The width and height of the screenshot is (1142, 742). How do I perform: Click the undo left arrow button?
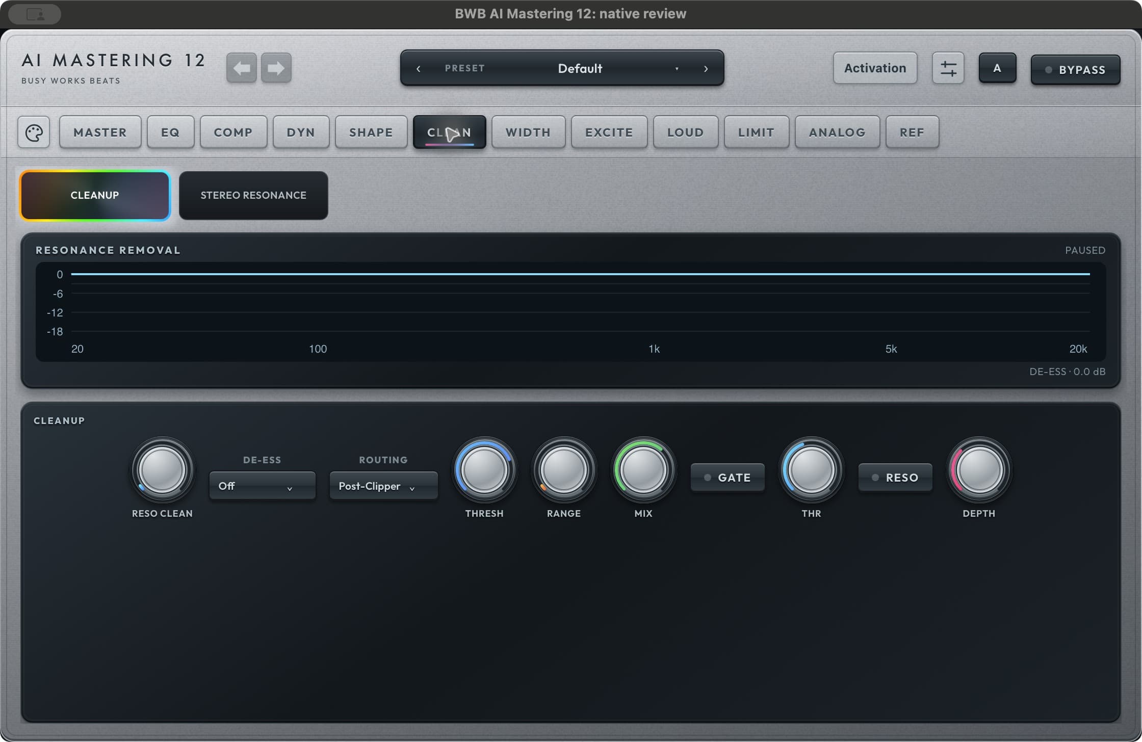[241, 68]
